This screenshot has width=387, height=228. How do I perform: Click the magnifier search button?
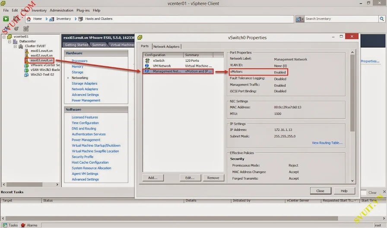tap(381, 19)
